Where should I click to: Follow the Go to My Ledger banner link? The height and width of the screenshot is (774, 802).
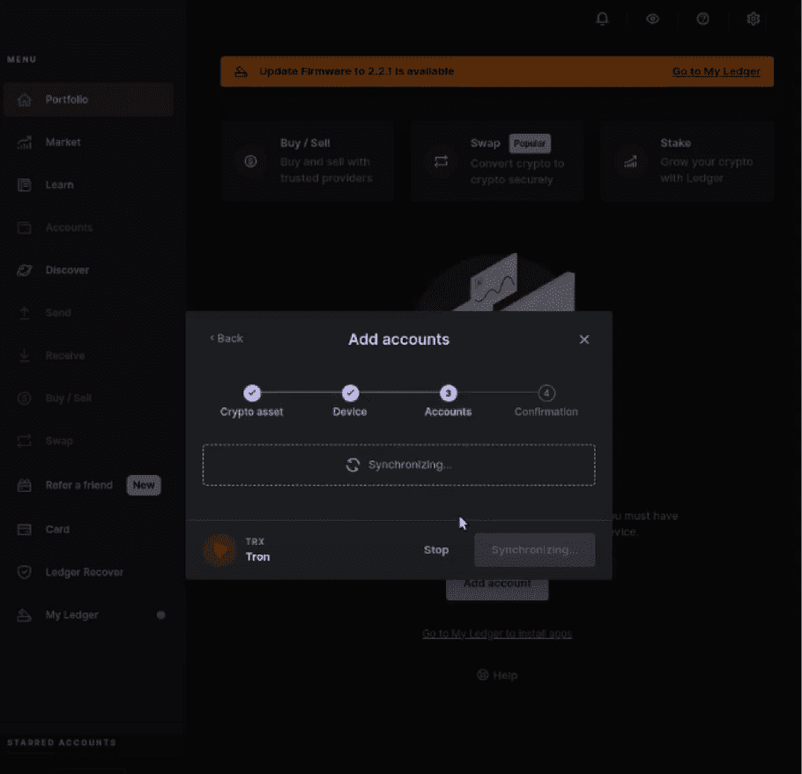point(716,71)
